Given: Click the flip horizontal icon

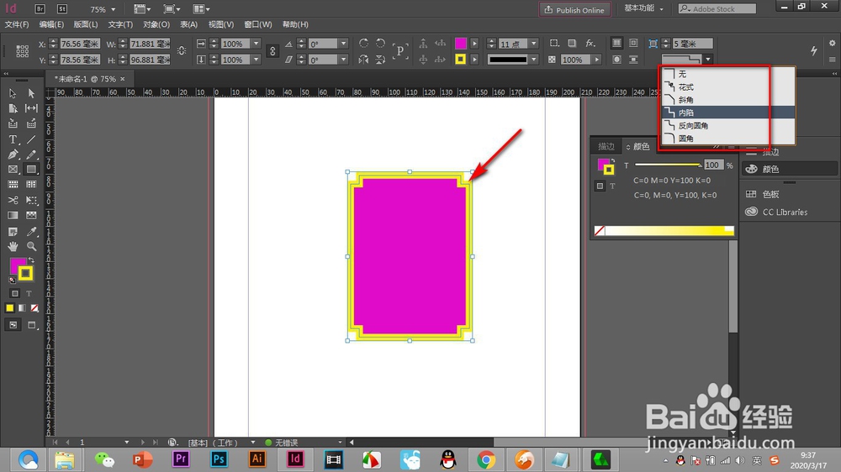Looking at the screenshot, I should [363, 60].
